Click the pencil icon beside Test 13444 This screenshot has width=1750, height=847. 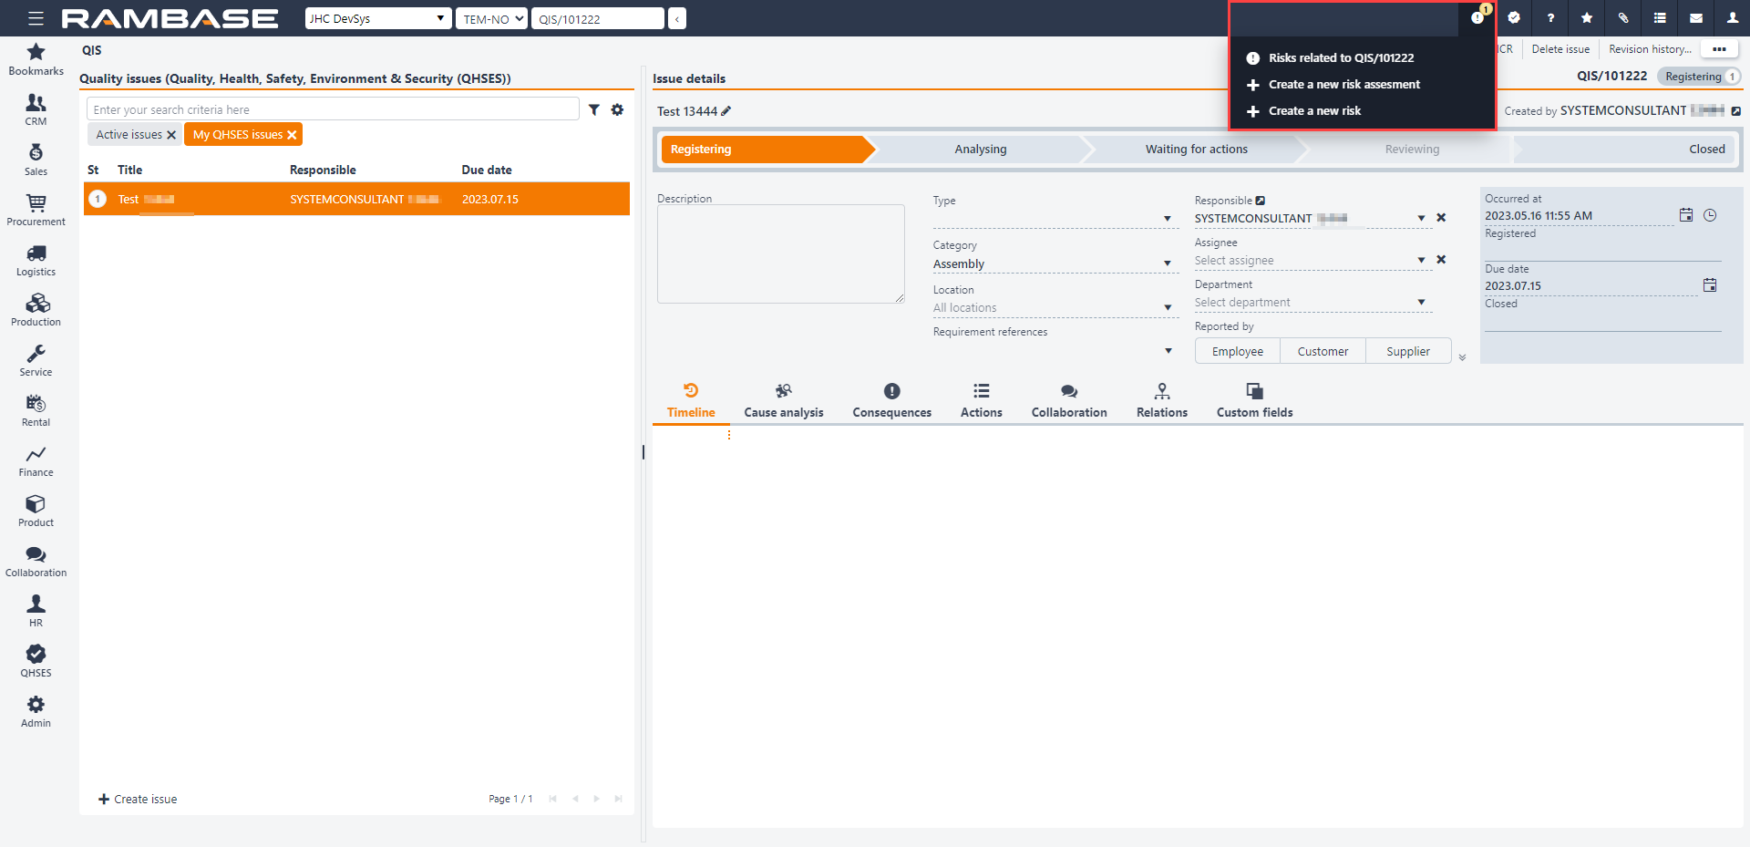[726, 111]
